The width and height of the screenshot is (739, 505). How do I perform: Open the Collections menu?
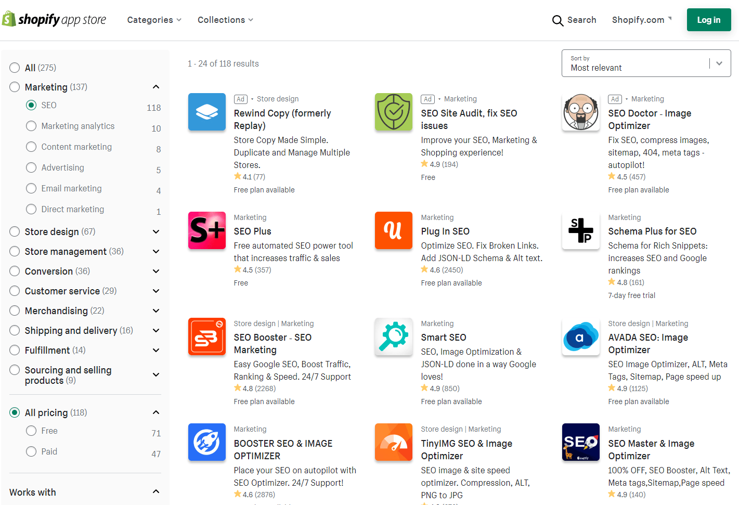(225, 20)
